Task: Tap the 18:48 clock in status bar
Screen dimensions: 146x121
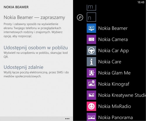Action: (x=141, y=2)
